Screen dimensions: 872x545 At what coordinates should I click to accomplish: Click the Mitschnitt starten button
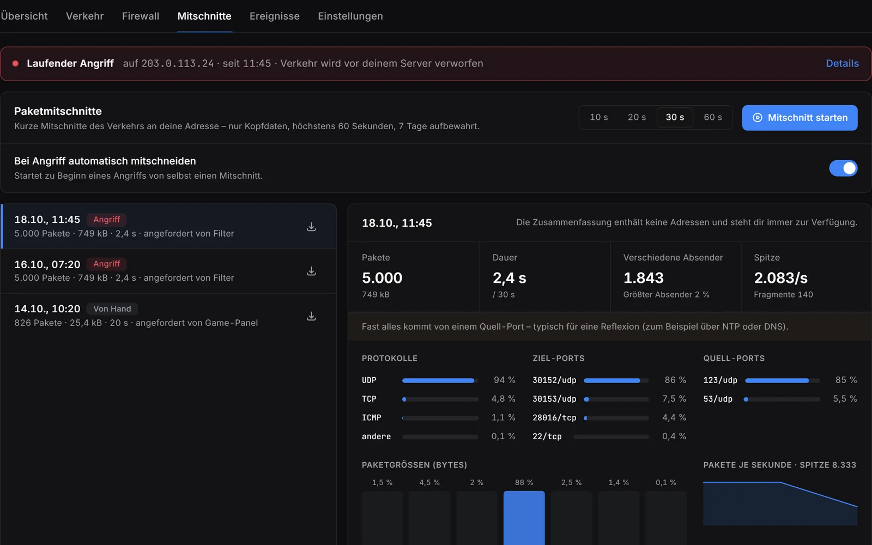click(x=800, y=118)
